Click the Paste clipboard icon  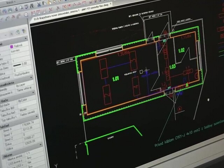tap(50, 2)
